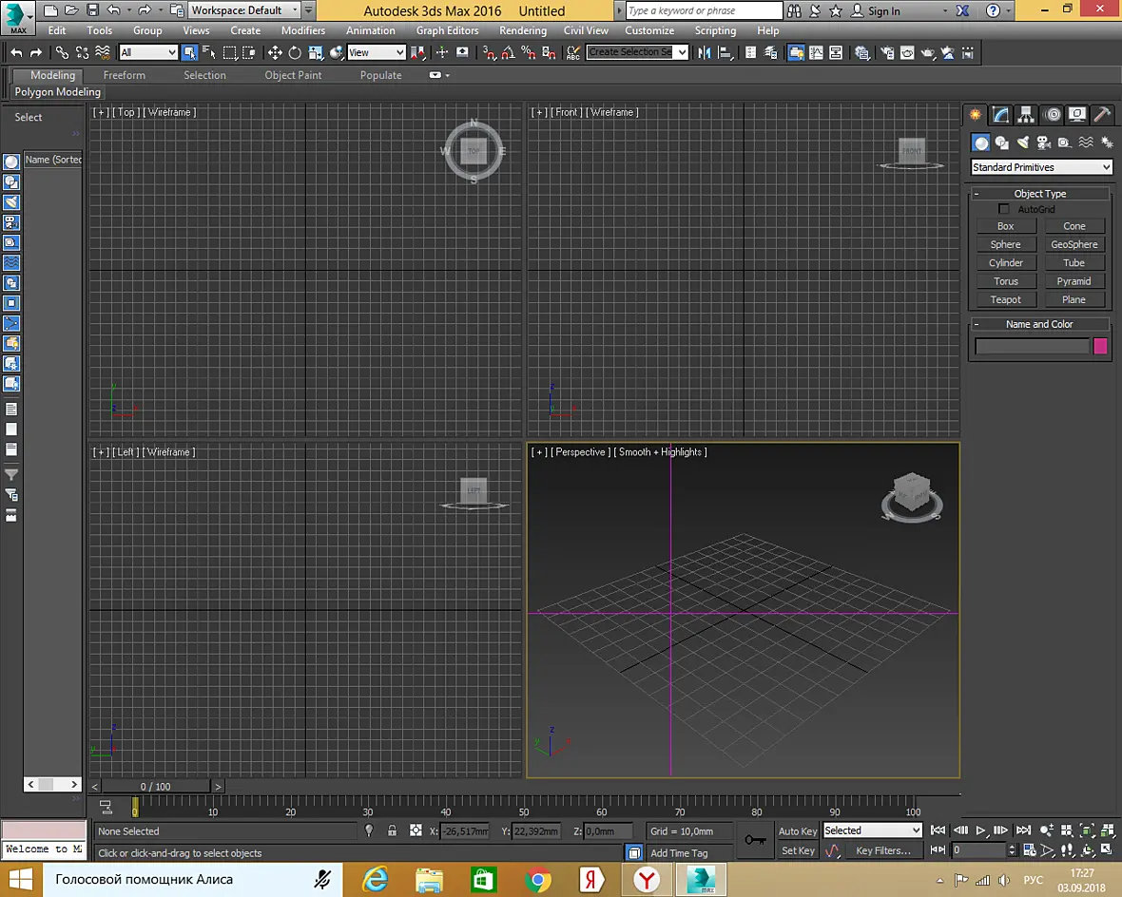The height and width of the screenshot is (897, 1122).
Task: Open the key filter Selected dropdown
Action: pyautogui.click(x=872, y=830)
